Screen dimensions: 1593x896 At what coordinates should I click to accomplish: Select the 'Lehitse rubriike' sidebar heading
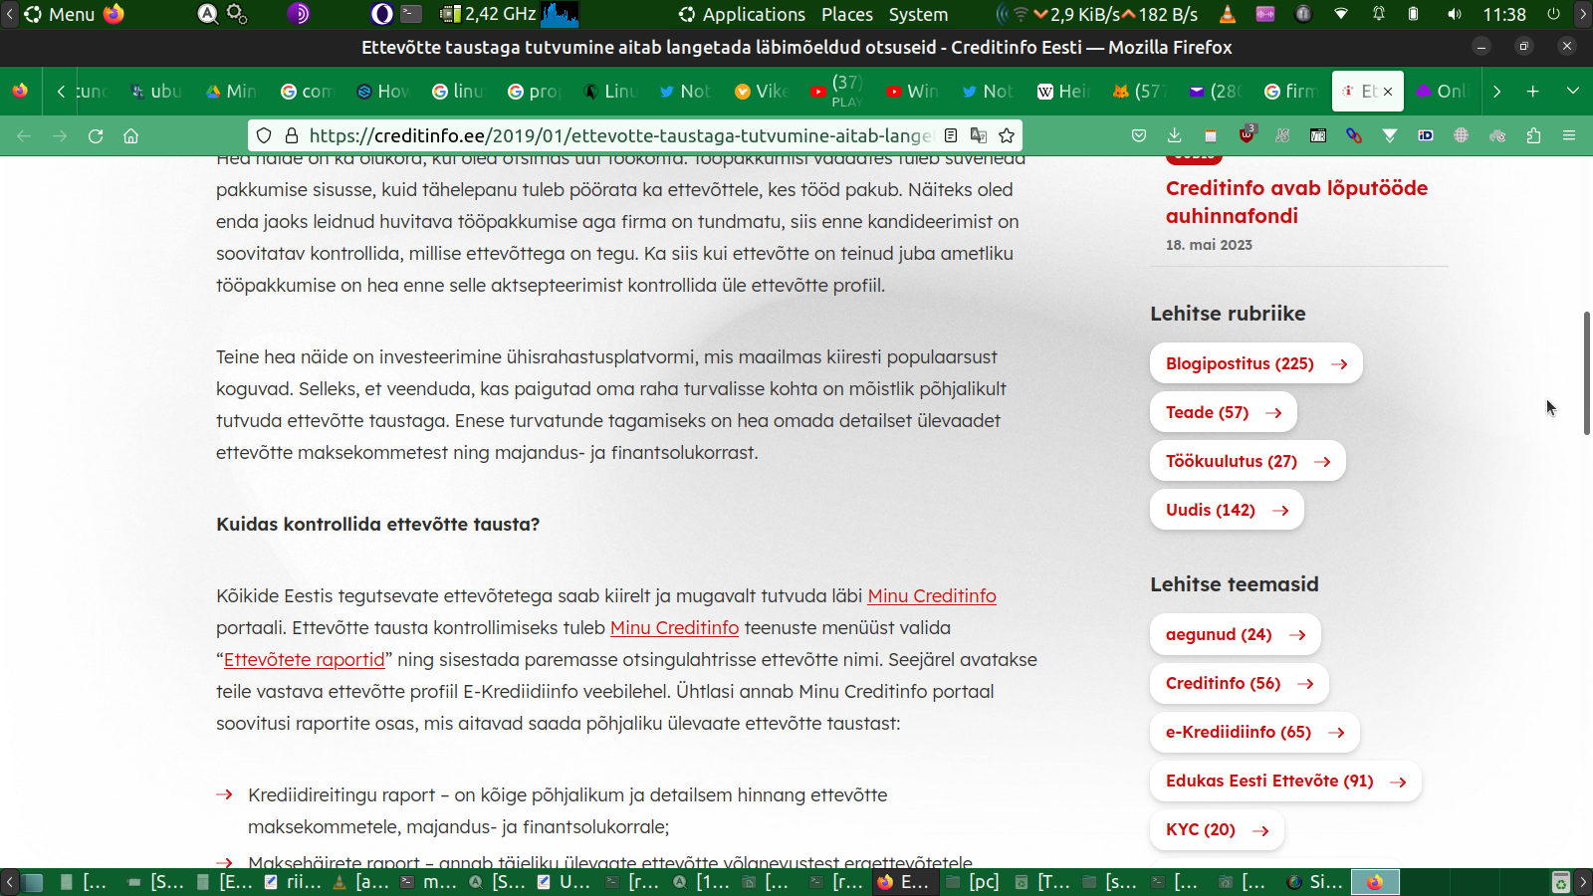click(x=1228, y=314)
